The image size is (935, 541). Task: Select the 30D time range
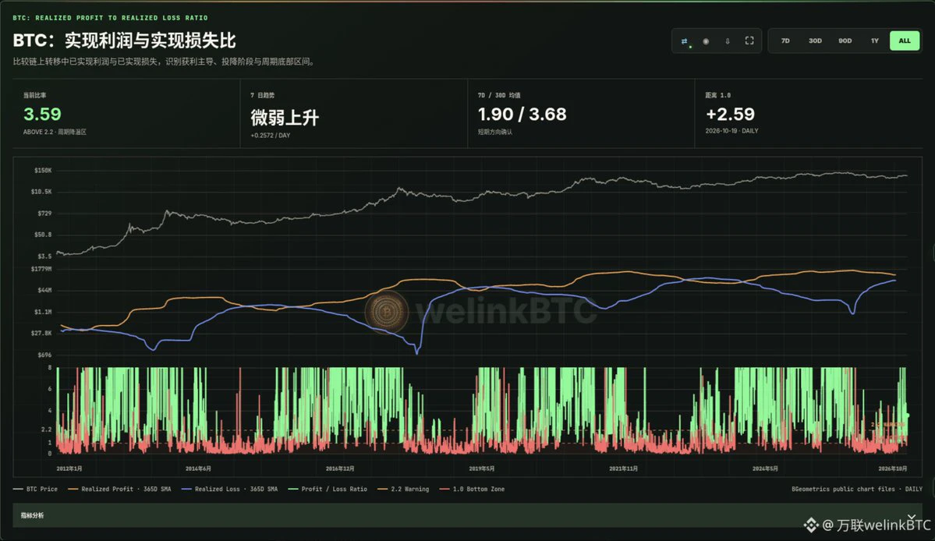(815, 41)
